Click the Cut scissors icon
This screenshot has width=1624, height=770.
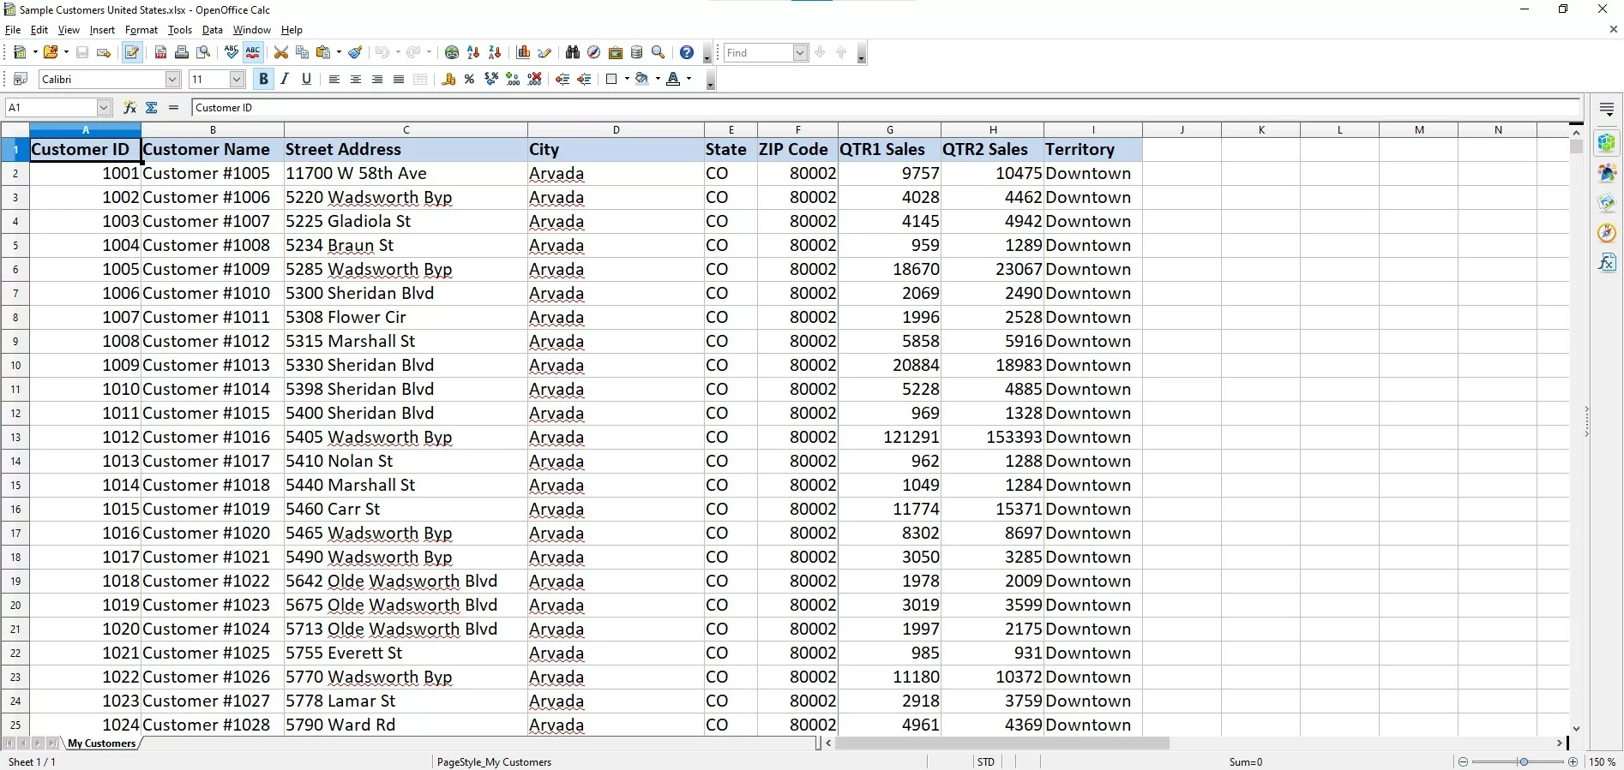coord(281,53)
